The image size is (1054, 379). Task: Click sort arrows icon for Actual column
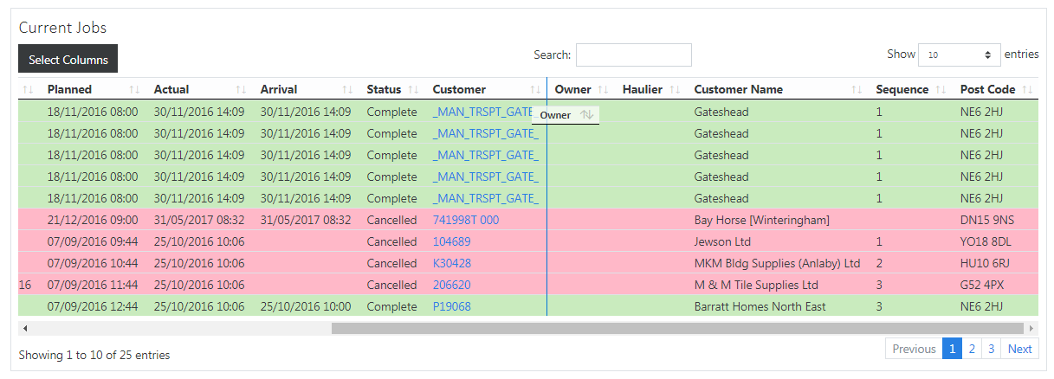[x=241, y=90]
